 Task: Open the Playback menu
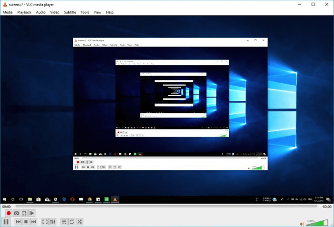coord(24,12)
